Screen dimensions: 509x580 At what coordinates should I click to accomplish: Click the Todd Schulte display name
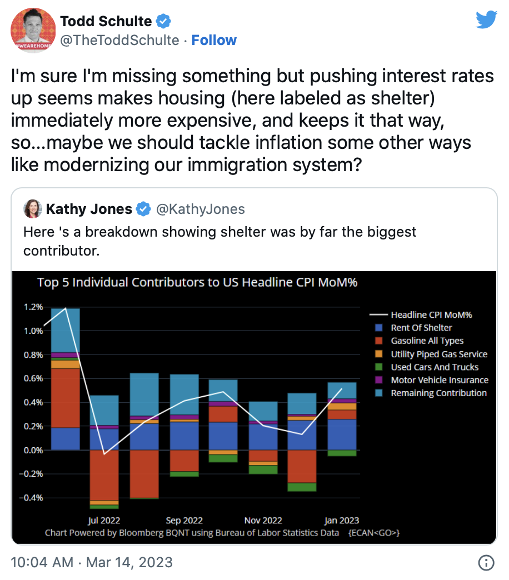point(106,22)
